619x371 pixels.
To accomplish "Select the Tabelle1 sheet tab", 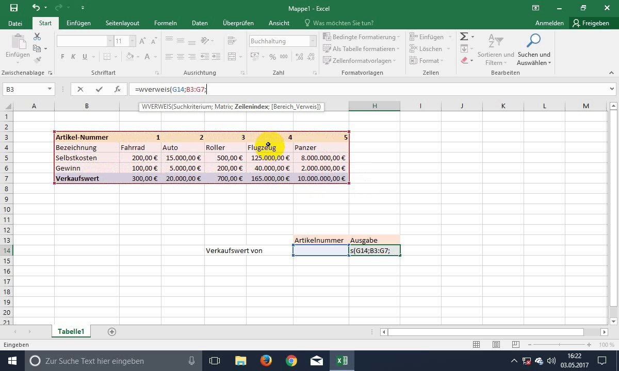I will point(71,331).
